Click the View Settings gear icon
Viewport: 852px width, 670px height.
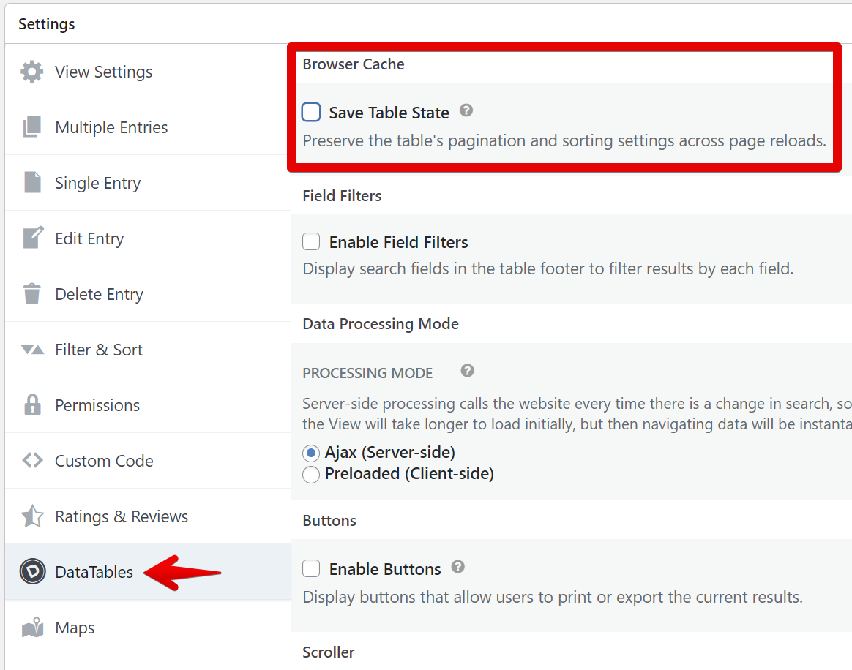32,72
